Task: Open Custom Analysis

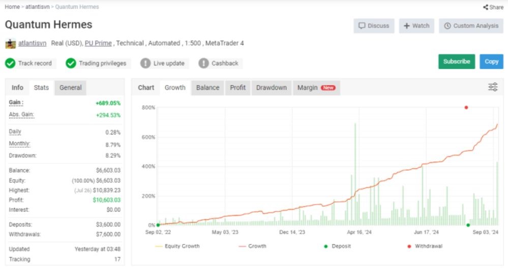Action: point(471,26)
